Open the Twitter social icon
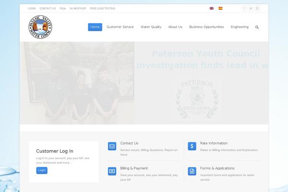Image resolution: width=288 pixels, height=192 pixels. [251, 8]
